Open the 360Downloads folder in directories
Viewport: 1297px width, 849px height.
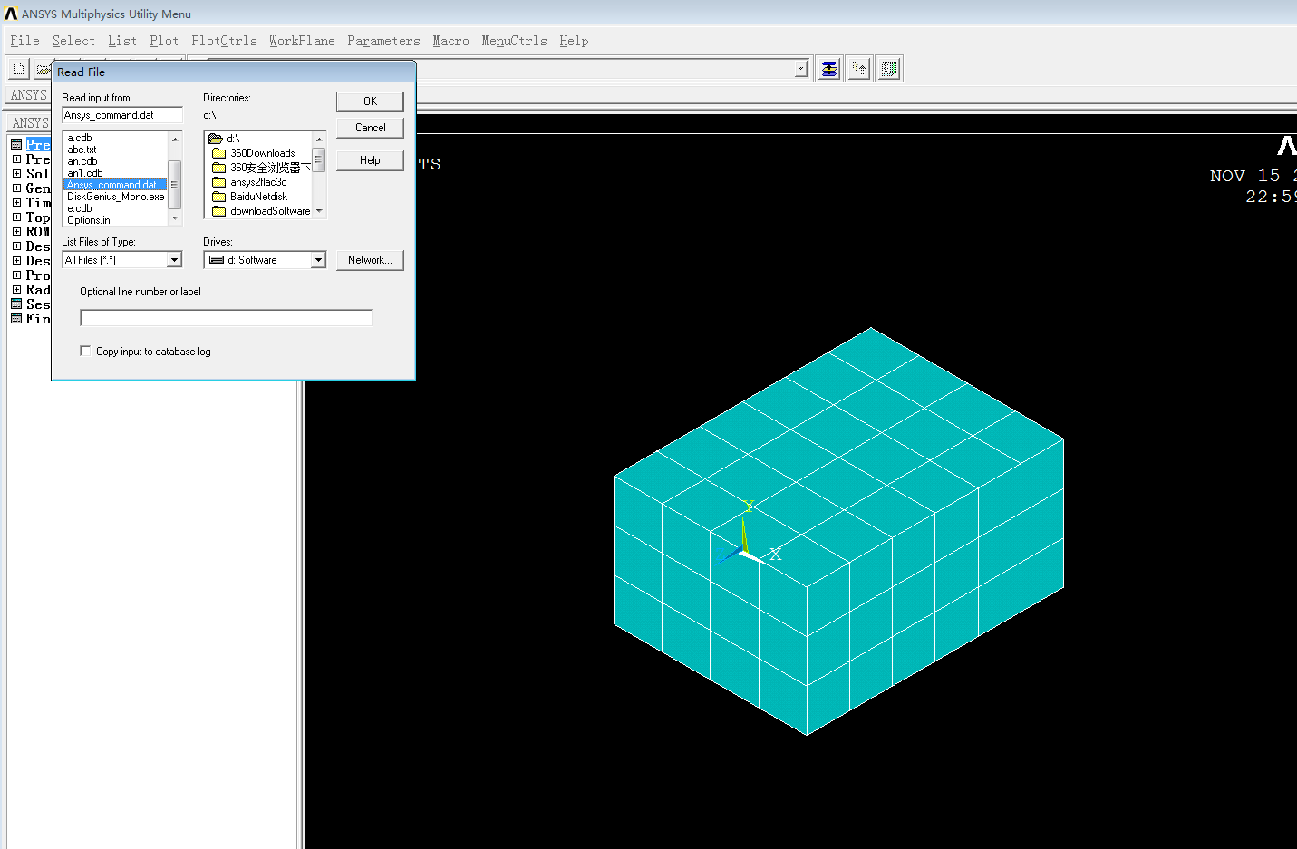coord(262,153)
